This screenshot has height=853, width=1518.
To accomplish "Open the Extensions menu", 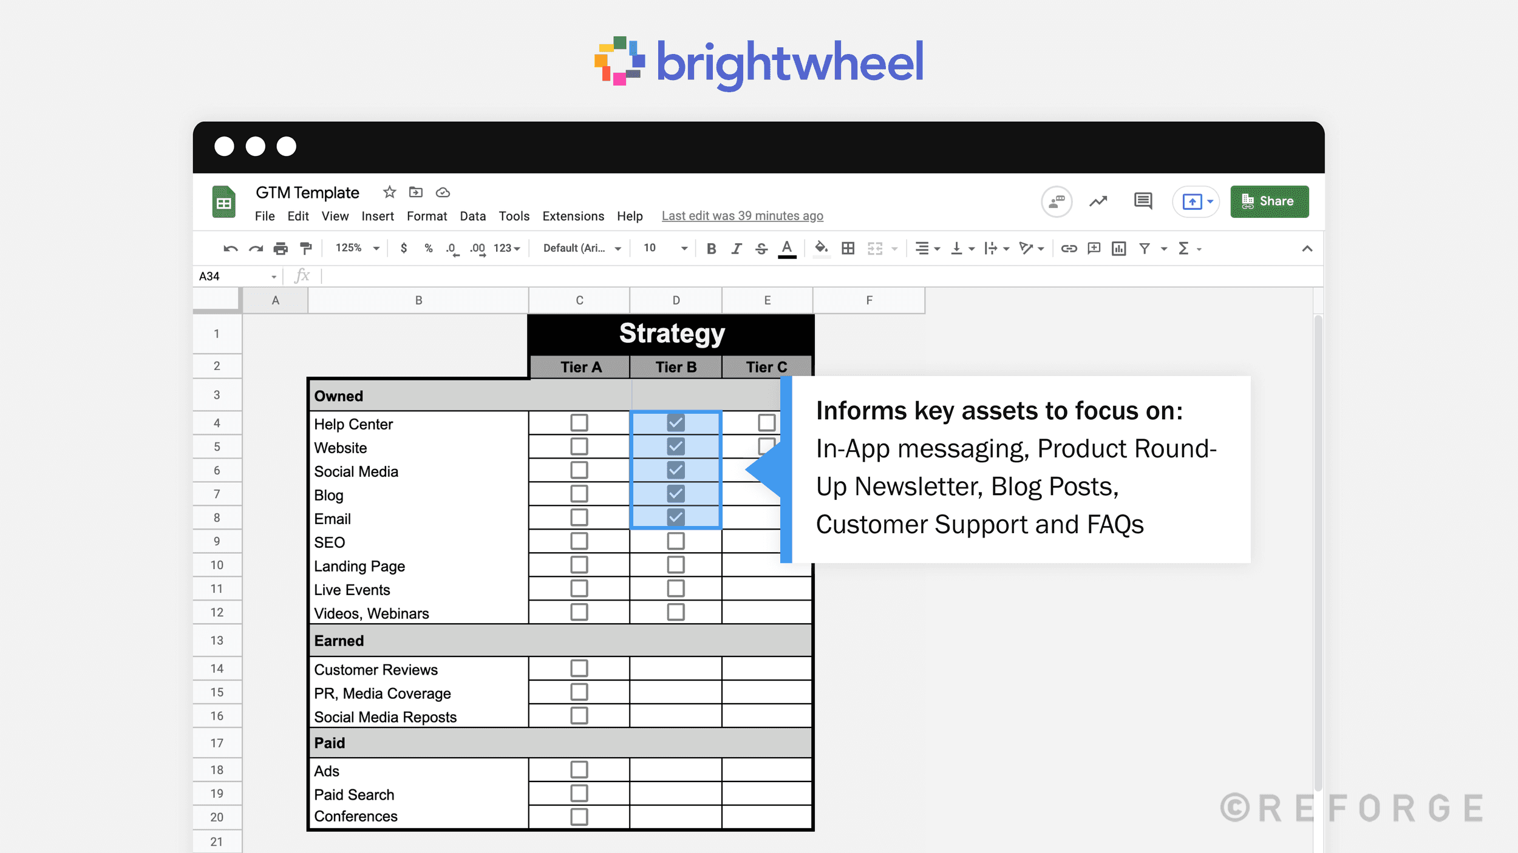I will click(573, 216).
